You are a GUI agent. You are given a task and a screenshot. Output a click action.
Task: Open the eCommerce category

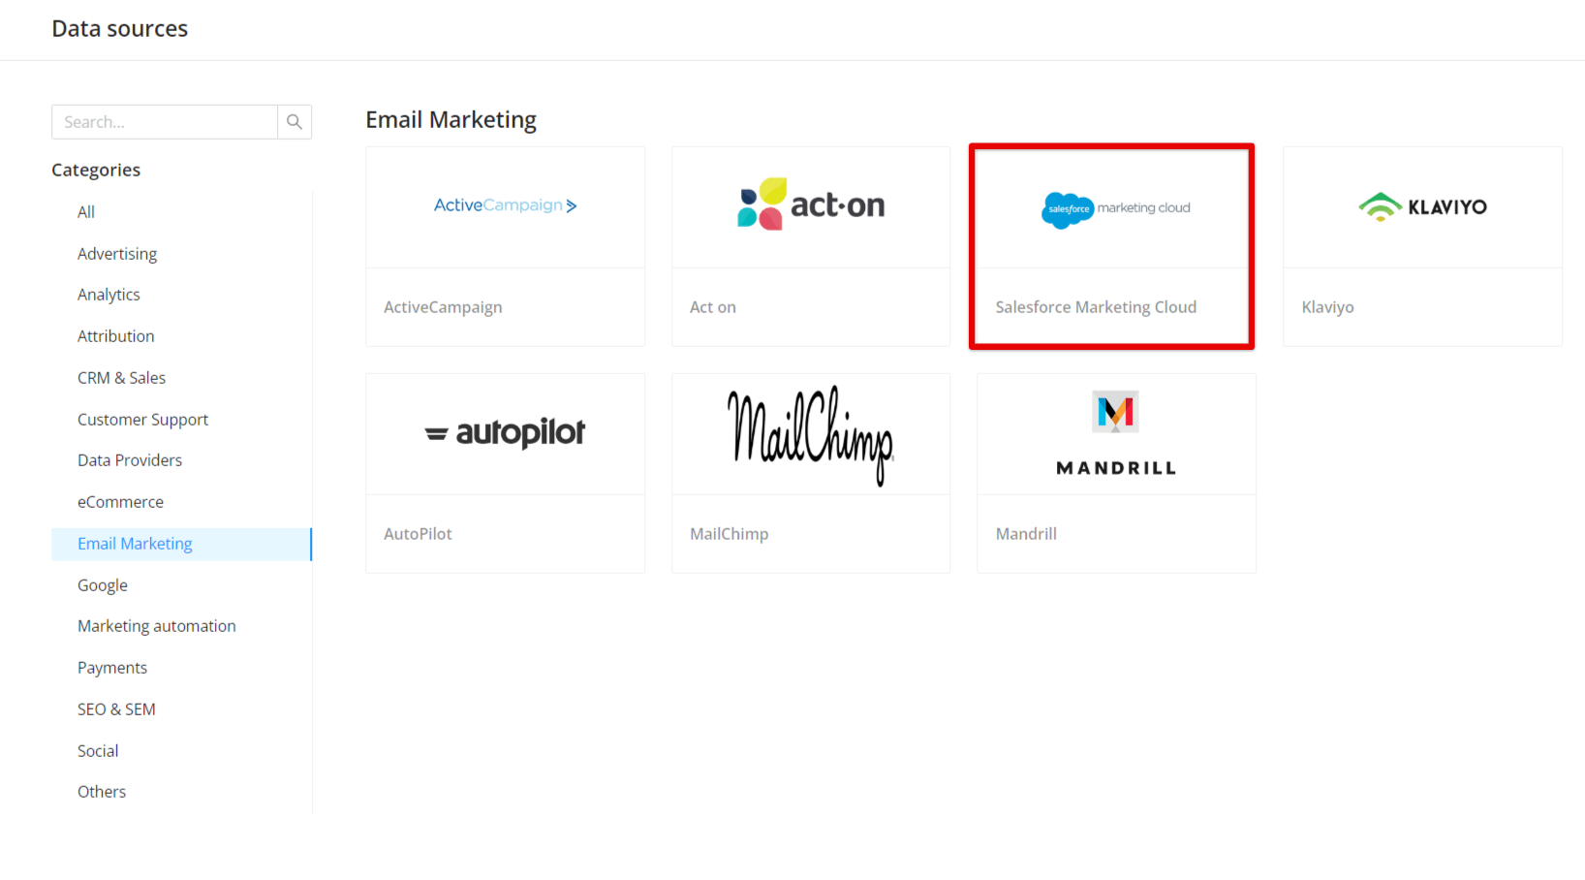click(120, 501)
